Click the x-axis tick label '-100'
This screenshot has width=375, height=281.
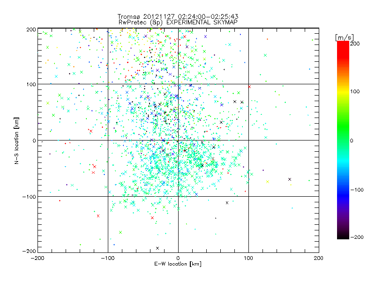108,258
